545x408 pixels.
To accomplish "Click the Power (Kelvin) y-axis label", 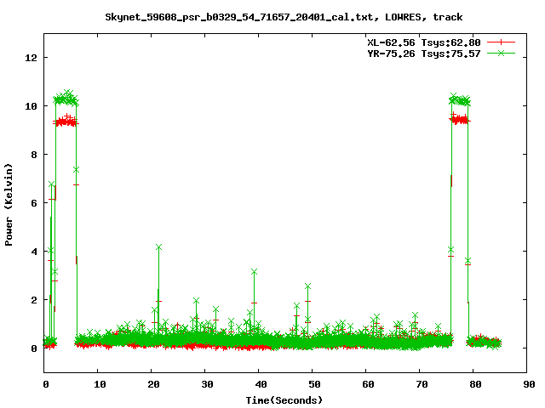I will [x=9, y=205].
